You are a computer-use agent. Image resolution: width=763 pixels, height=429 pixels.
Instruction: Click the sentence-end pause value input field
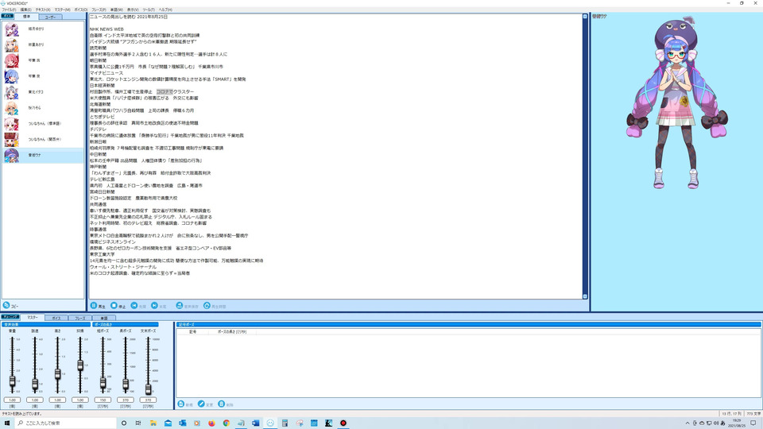tap(148, 400)
